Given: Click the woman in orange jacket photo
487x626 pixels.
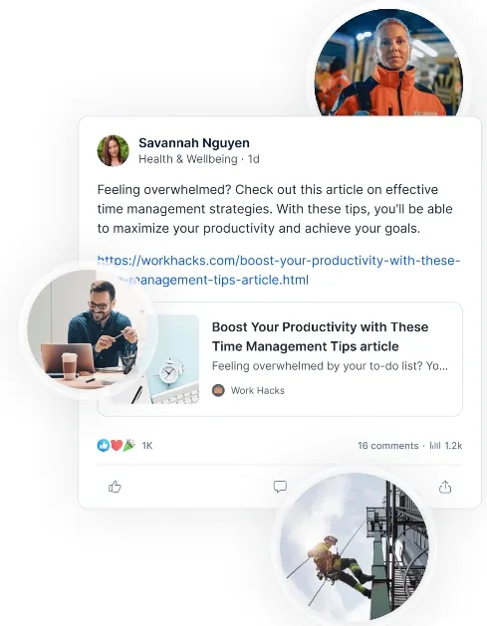Looking at the screenshot, I should 388,63.
